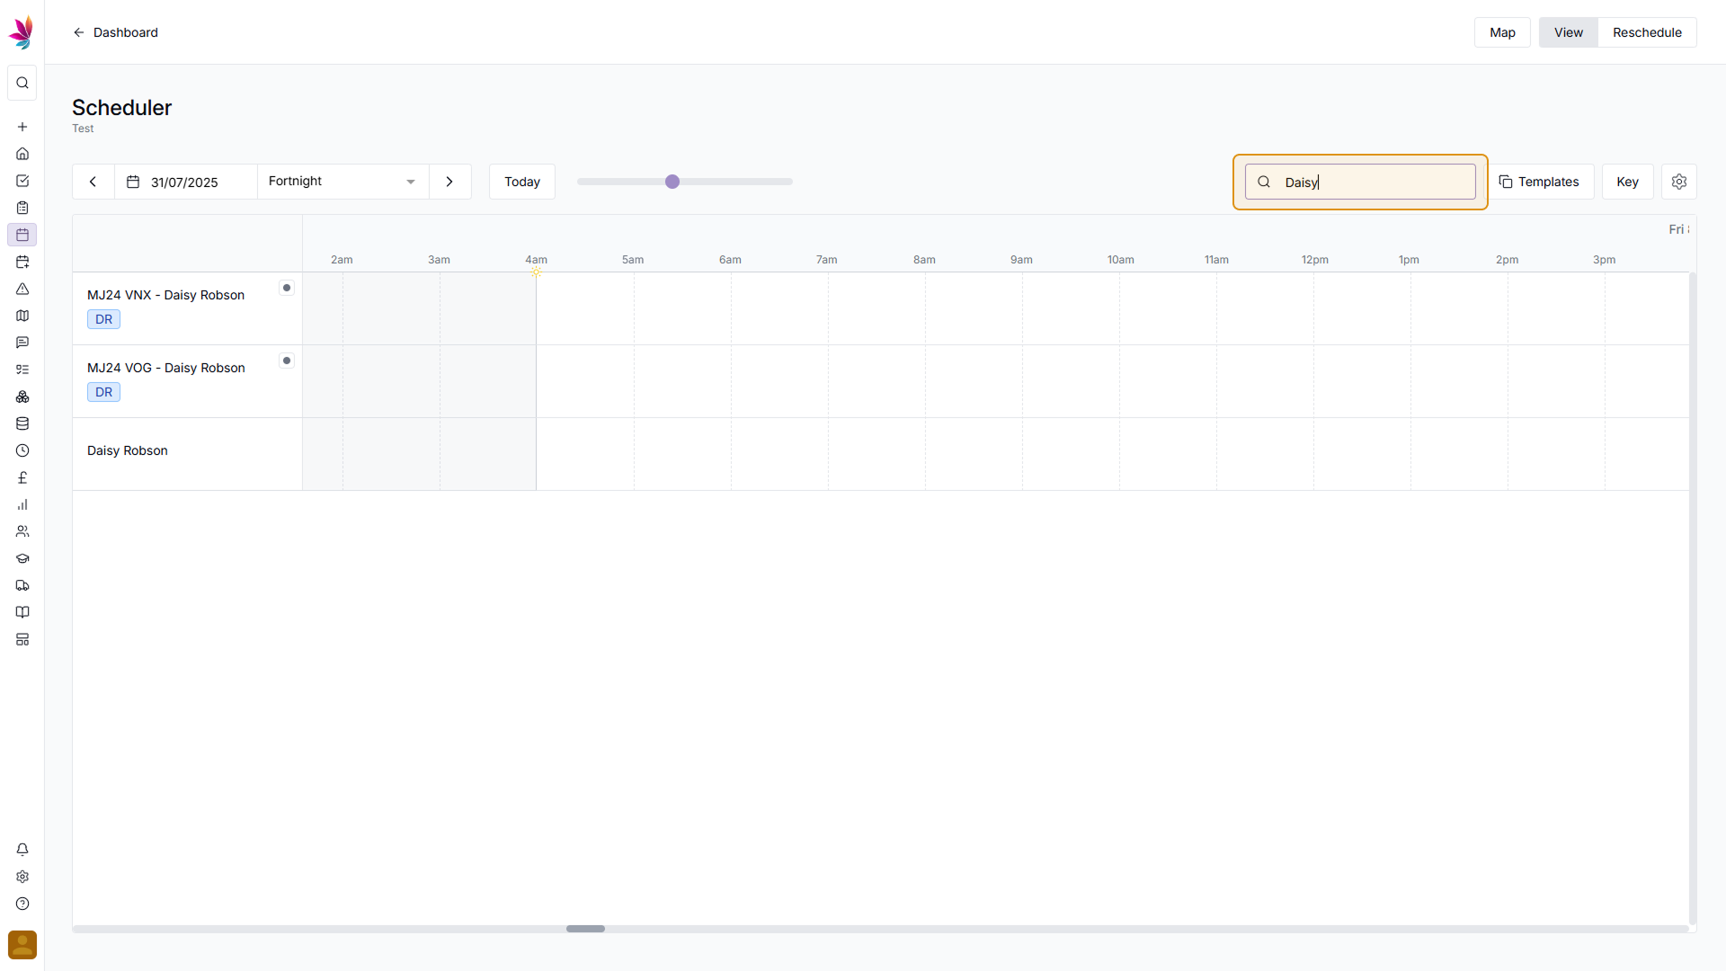
Task: Open the truck vehicle icon in the sidebar
Action: point(22,585)
